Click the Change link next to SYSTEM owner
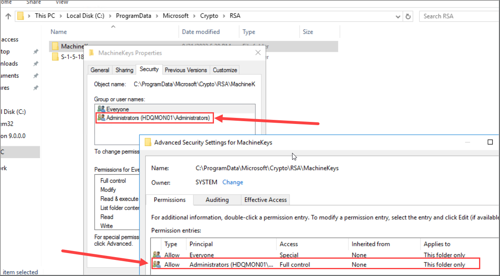The width and height of the screenshot is (500, 276). click(232, 182)
